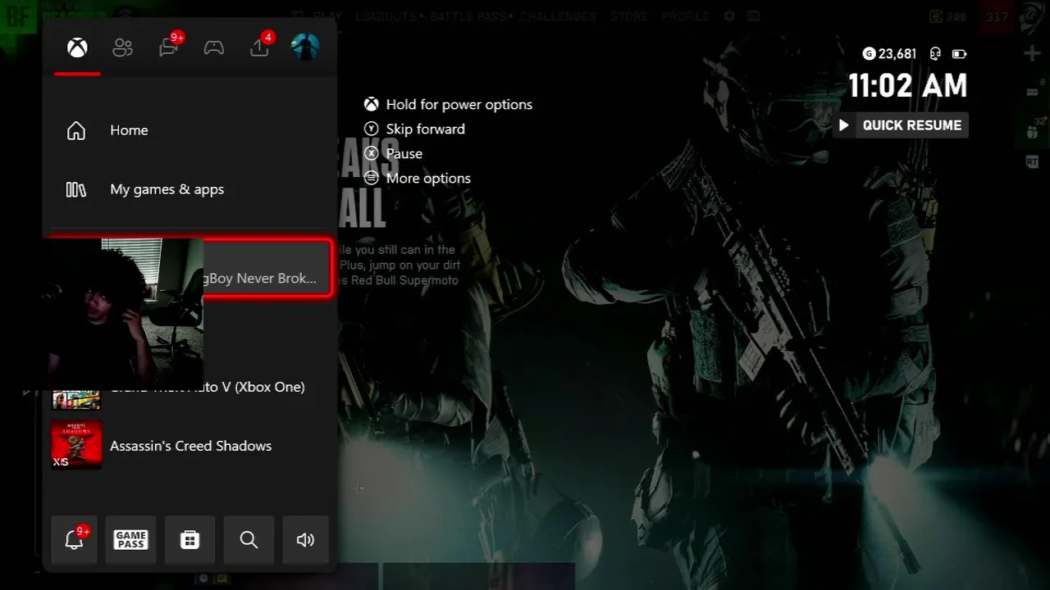Open Assassin's Creed Shadows
This screenshot has width=1050, height=590.
click(x=189, y=446)
